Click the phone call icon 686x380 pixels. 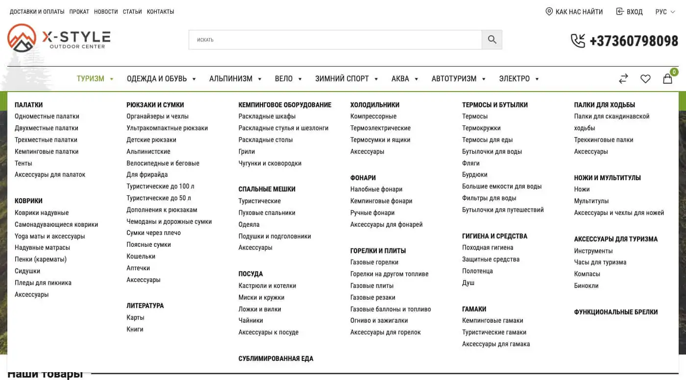tap(578, 41)
